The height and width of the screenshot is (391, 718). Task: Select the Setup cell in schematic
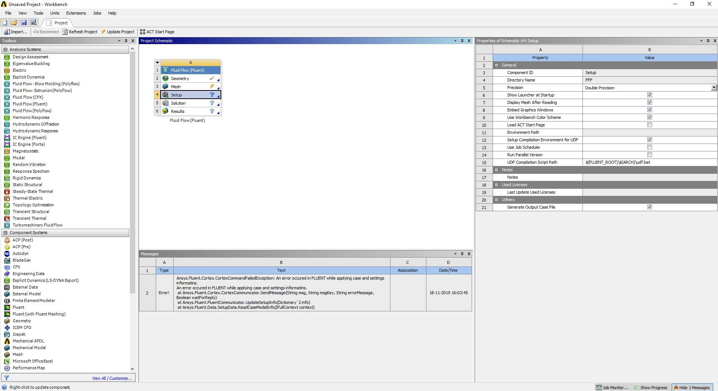click(x=191, y=95)
